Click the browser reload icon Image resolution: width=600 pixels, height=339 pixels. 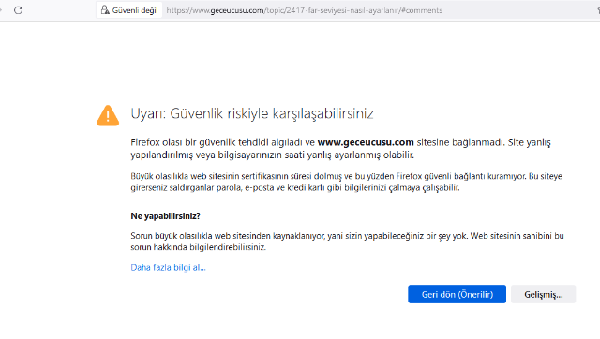click(19, 10)
